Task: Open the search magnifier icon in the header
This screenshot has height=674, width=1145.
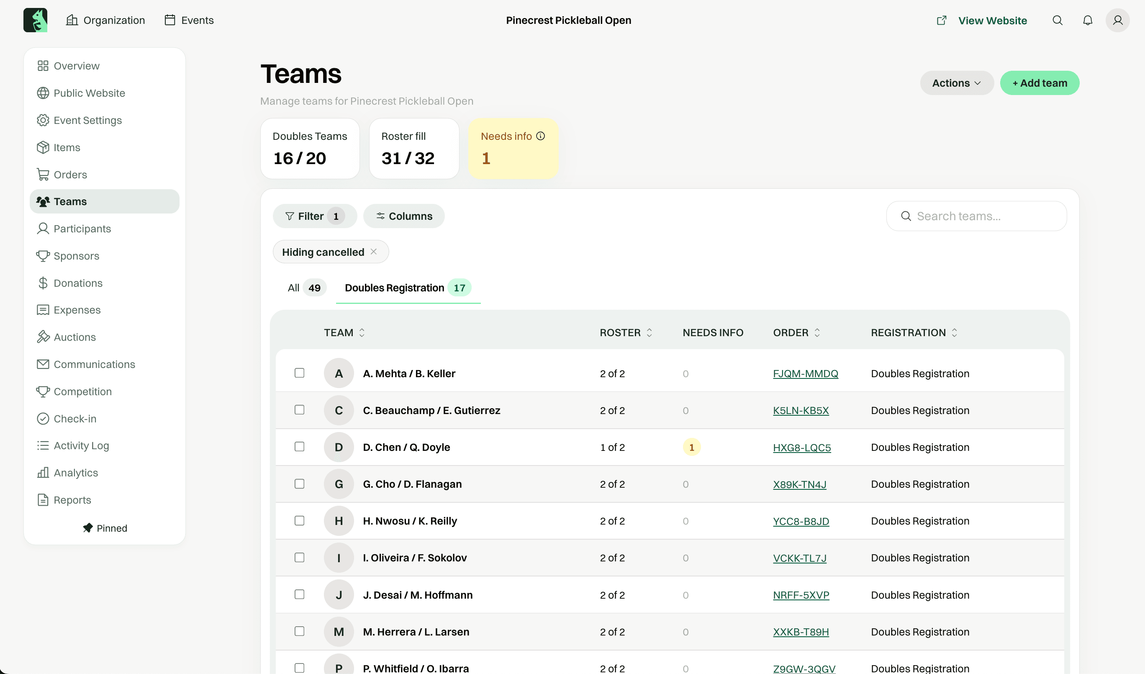Action: [x=1057, y=21]
